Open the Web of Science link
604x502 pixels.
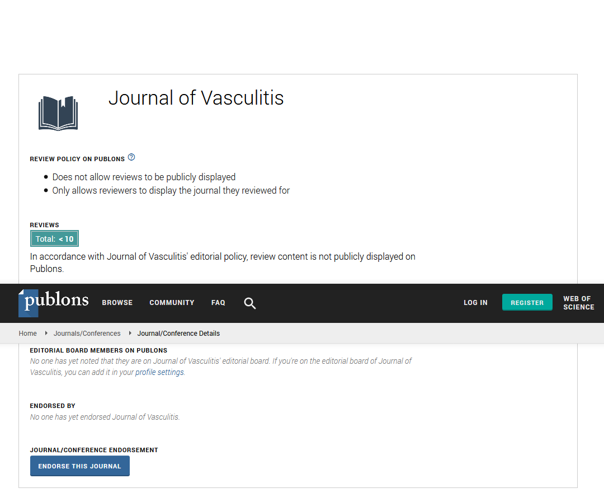(578, 303)
